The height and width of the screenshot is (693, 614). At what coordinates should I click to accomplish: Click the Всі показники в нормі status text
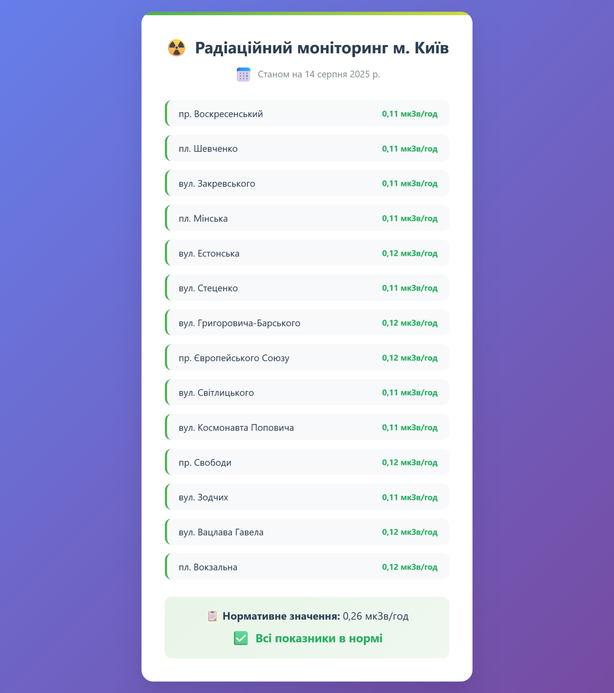point(319,638)
